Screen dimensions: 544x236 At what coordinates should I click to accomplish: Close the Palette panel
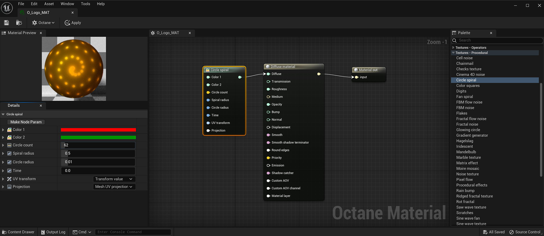click(x=491, y=33)
